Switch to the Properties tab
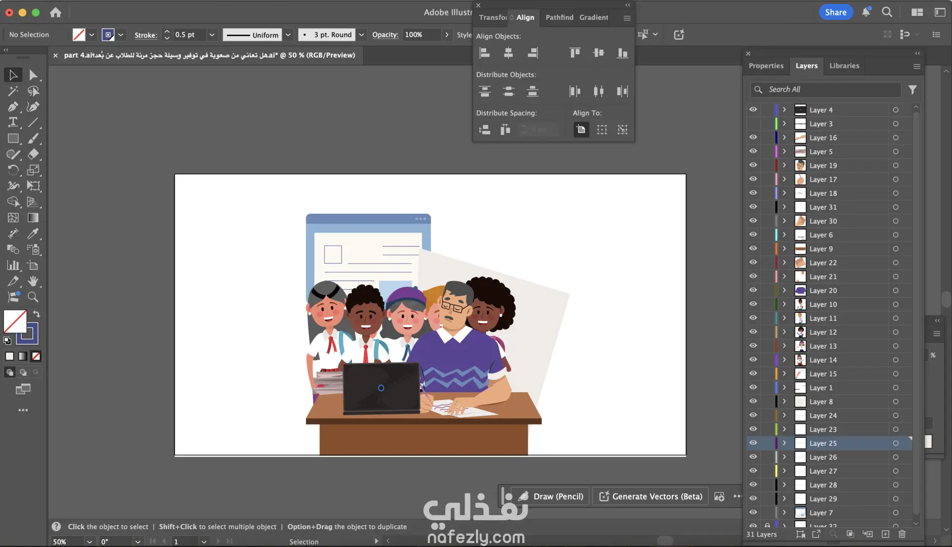This screenshot has height=547, width=952. [766, 65]
